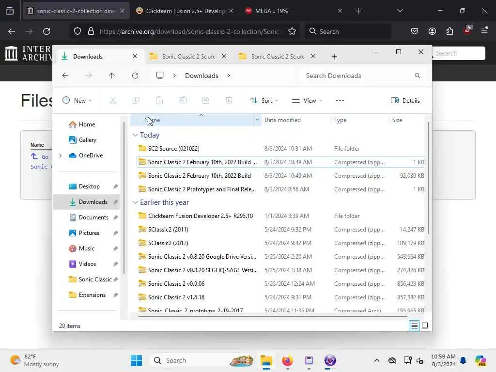The height and width of the screenshot is (372, 496).
Task: Go up one folder level in Explorer
Action: pos(112,76)
